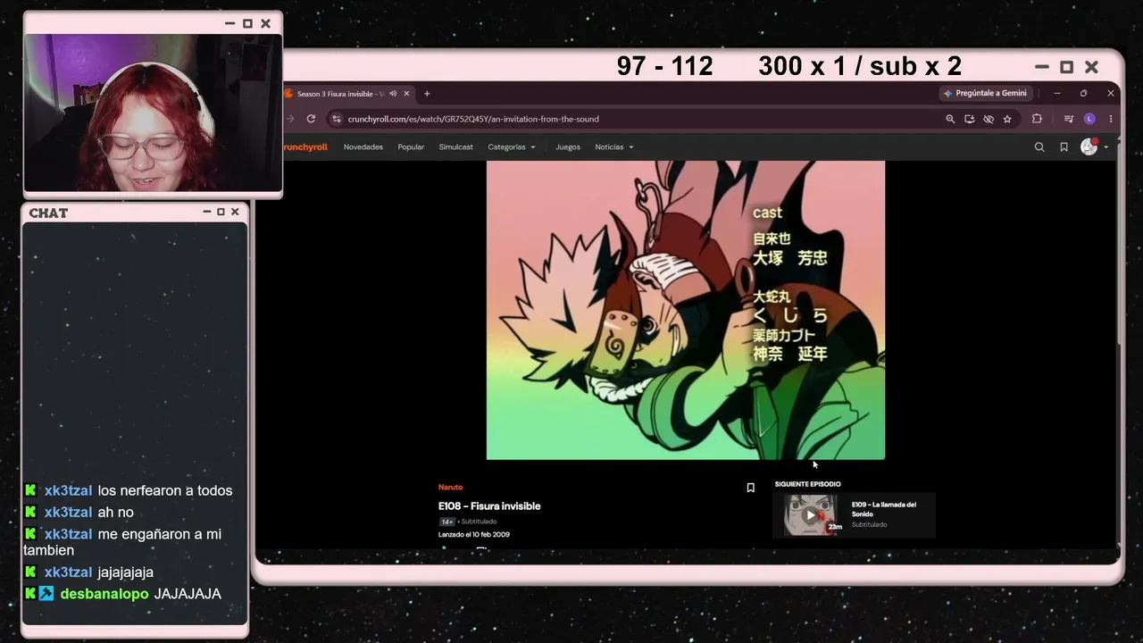Open the browser extensions puzzle icon
The image size is (1143, 643).
pos(1037,119)
